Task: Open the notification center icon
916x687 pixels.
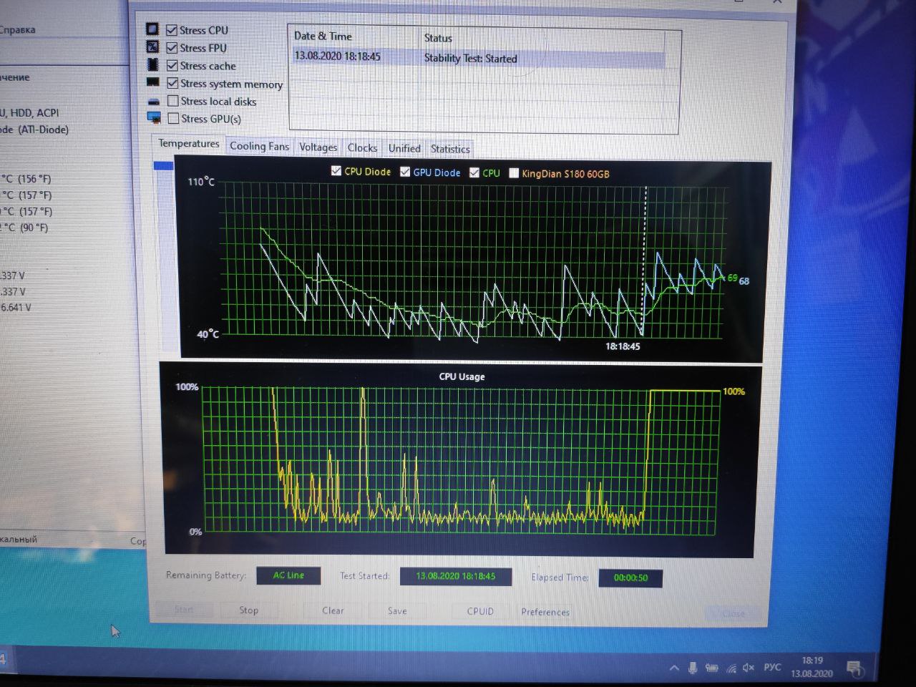Action: pos(854,669)
